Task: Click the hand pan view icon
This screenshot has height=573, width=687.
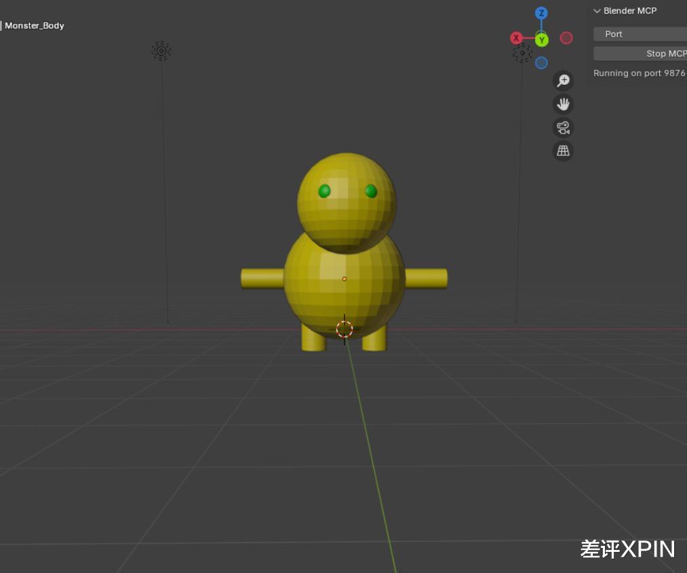Action: pos(563,104)
